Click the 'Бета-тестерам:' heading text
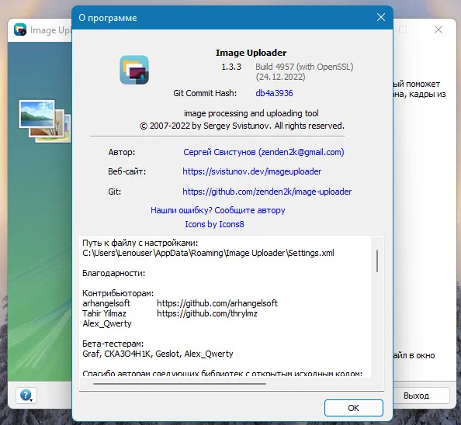The width and height of the screenshot is (461, 425). tap(113, 344)
